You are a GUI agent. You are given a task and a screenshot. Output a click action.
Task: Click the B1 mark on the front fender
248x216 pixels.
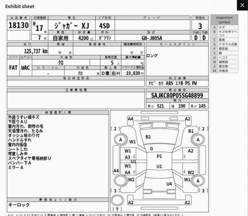pyautogui.click(x=191, y=131)
